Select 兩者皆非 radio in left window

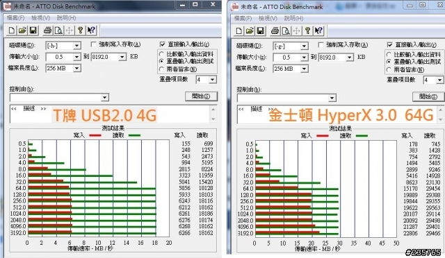coord(161,69)
